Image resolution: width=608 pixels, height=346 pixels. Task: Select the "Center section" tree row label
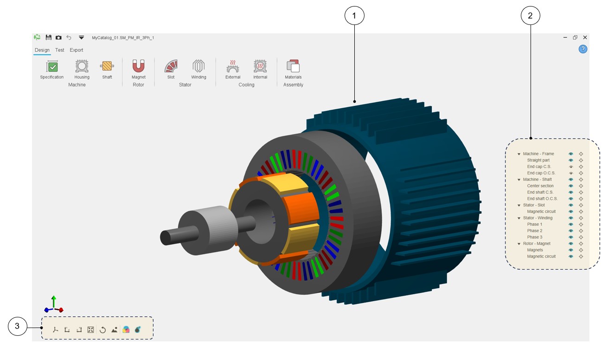tap(540, 186)
